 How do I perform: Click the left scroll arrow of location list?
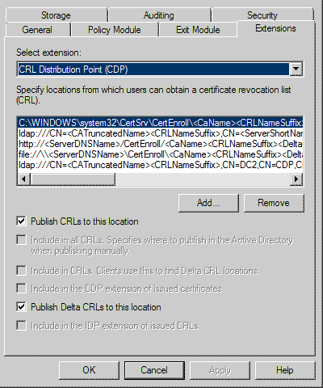[x=23, y=179]
